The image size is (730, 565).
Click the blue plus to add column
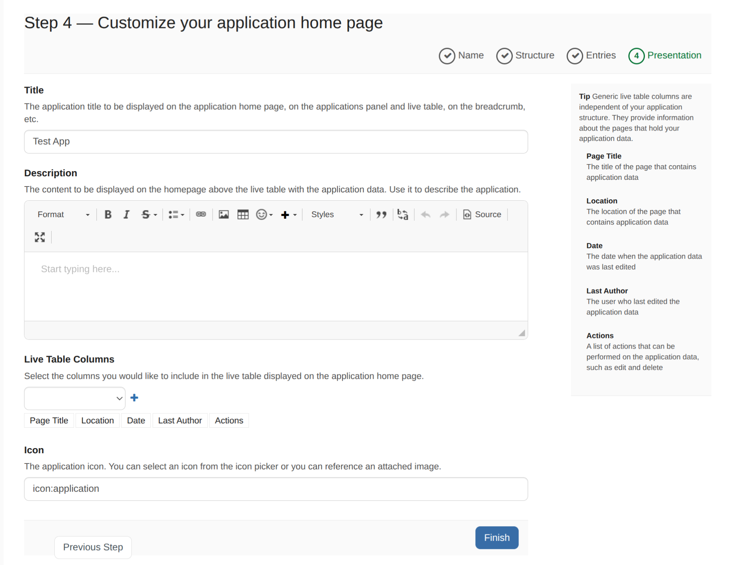[134, 398]
